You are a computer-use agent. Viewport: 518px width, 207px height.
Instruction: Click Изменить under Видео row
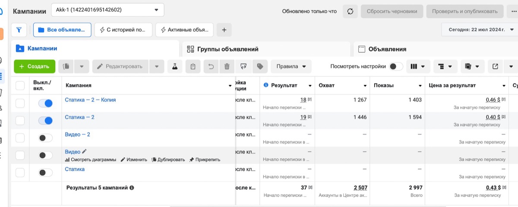[x=133, y=159]
